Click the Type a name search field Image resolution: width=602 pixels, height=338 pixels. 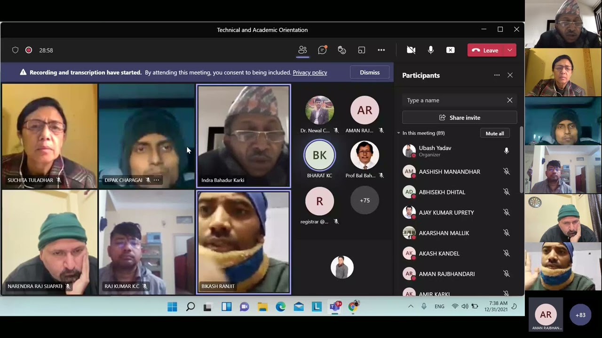(x=459, y=100)
